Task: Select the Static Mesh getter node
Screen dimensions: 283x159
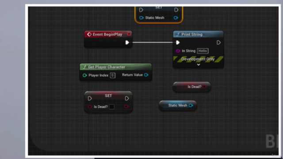Action: 178,106
